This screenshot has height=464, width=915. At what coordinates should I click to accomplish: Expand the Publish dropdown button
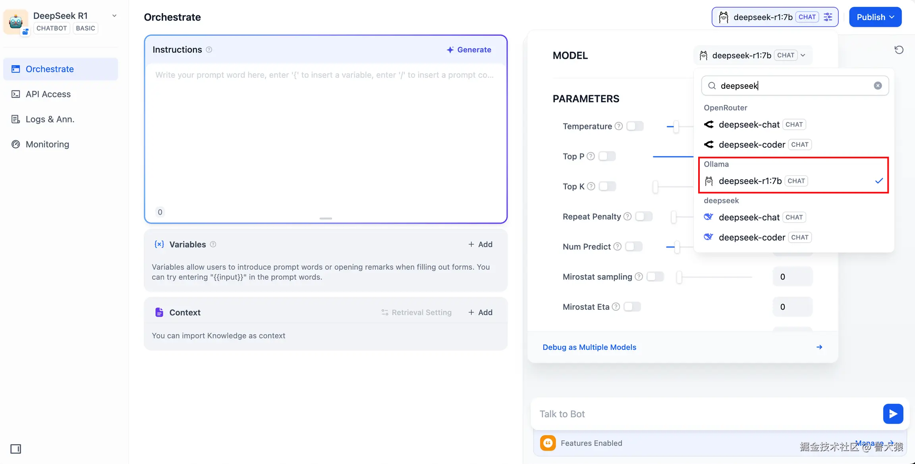point(875,17)
